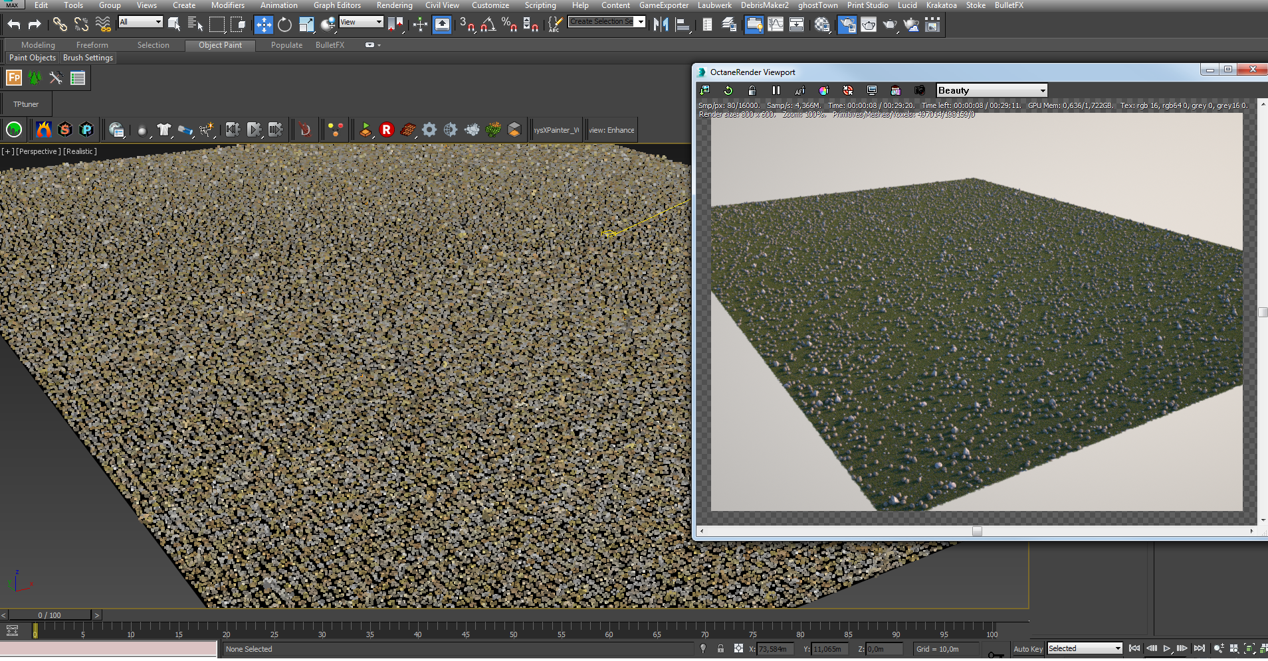Viewport: 1268px width, 661px height.
Task: Switch to the Freeform ribbon tab
Action: 92,45
